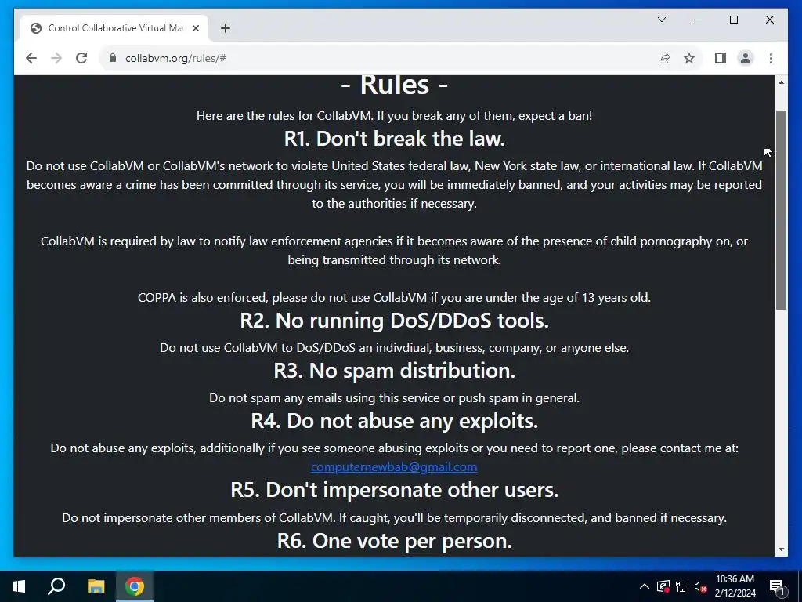The width and height of the screenshot is (802, 602).
Task: Click the vertical scrollbar thumb
Action: click(x=781, y=210)
